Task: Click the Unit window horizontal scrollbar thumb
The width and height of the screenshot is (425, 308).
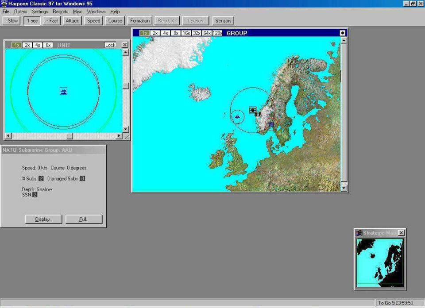Action: point(70,136)
